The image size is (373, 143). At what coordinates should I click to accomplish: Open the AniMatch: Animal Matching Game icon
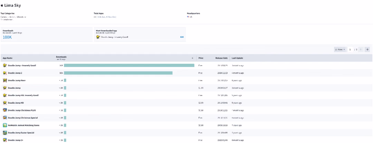click(5, 125)
